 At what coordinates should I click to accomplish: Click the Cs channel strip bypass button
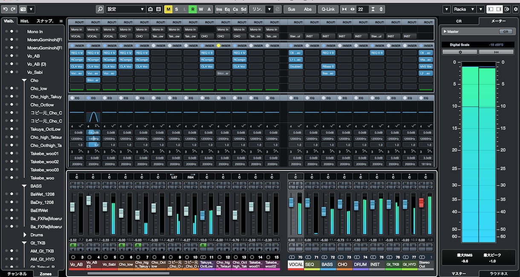pyautogui.click(x=235, y=9)
